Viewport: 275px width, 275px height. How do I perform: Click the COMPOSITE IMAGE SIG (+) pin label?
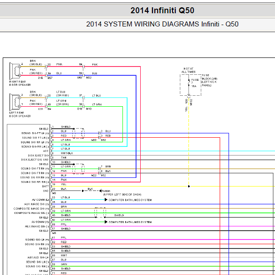pos(31,208)
